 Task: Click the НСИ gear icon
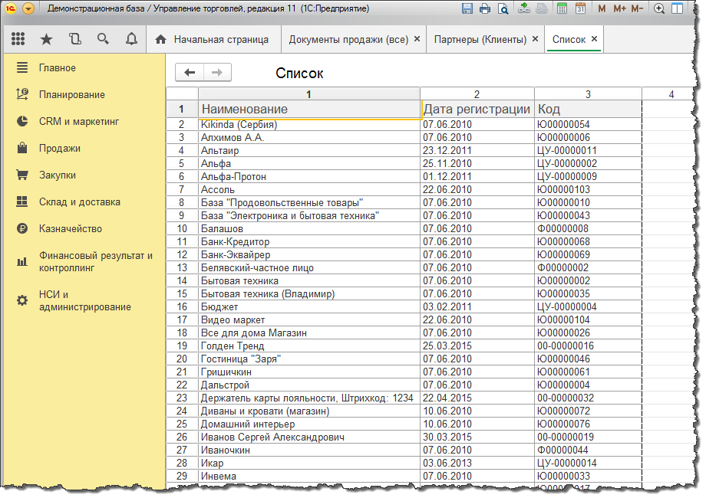(x=22, y=300)
